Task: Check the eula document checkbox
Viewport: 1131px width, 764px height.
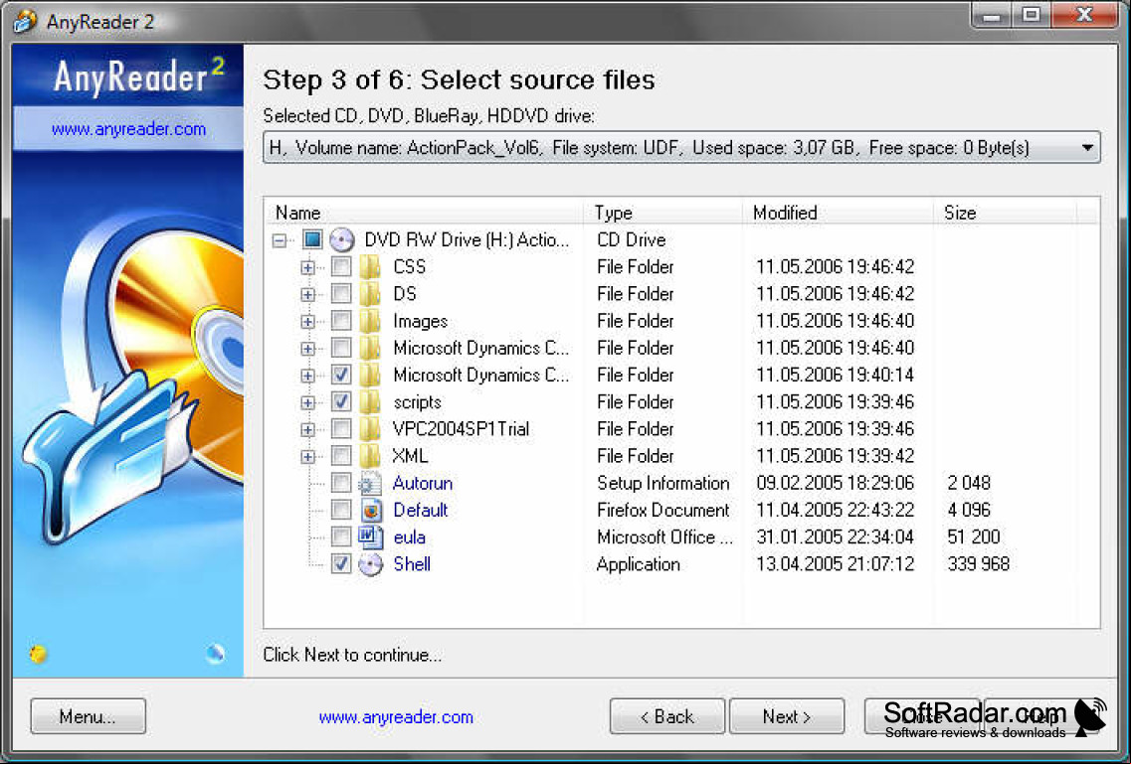Action: click(341, 536)
